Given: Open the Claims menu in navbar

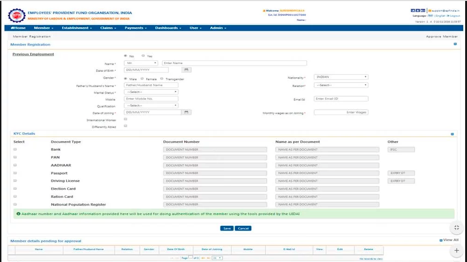Looking at the screenshot, I should pos(109,28).
